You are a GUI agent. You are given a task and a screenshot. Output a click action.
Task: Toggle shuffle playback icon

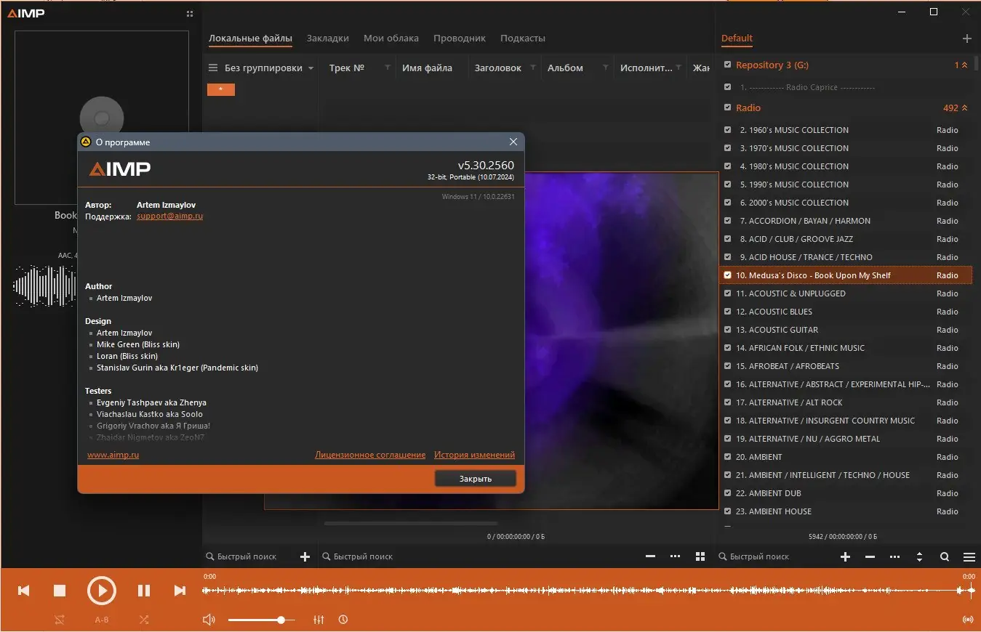(x=144, y=620)
